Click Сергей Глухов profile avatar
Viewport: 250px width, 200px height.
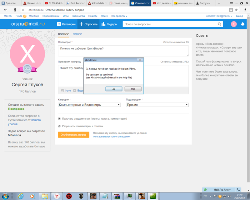click(27, 54)
